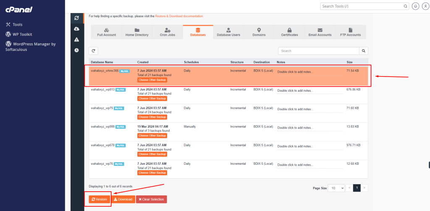
Task: Switch to the Full Account tab
Action: 106,32
